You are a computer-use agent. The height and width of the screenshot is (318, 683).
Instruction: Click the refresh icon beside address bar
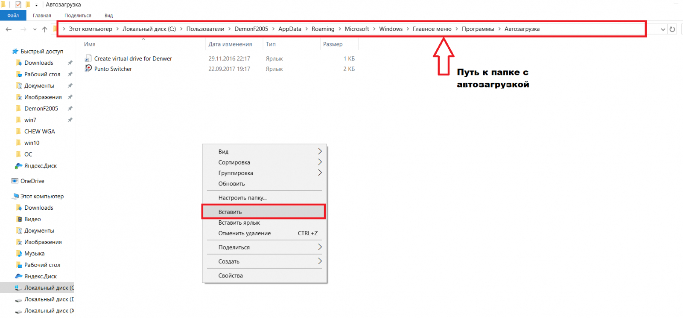coord(672,29)
